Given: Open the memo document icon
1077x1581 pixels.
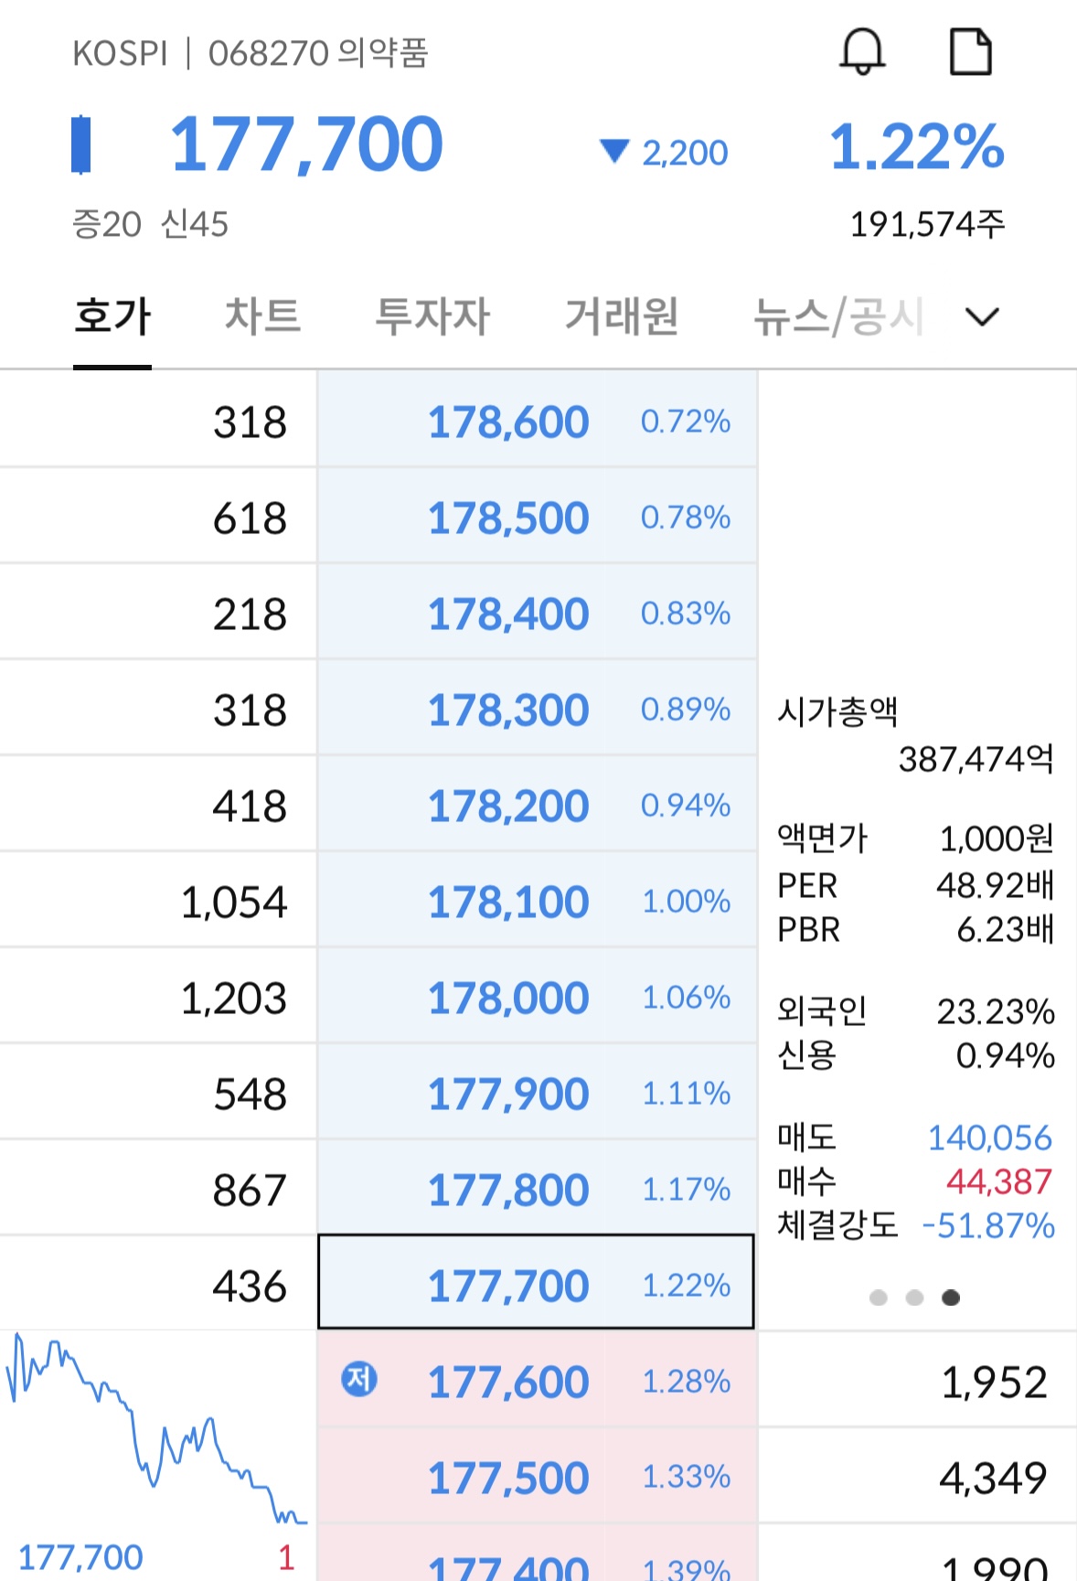Looking at the screenshot, I should [970, 51].
